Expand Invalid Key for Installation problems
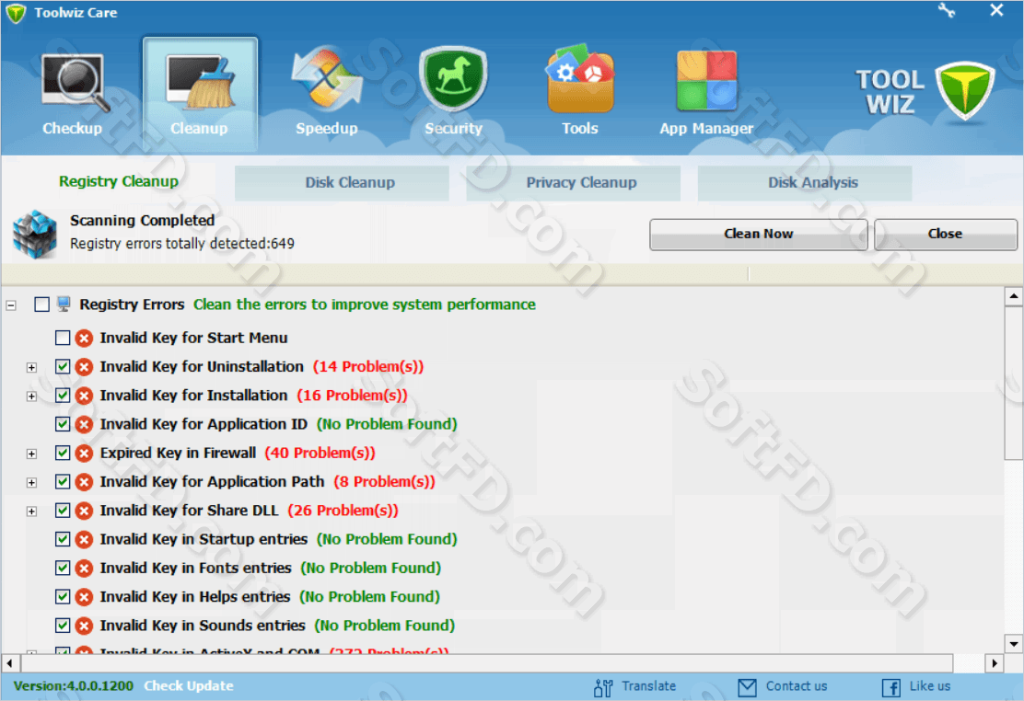This screenshot has height=701, width=1024. click(x=31, y=396)
